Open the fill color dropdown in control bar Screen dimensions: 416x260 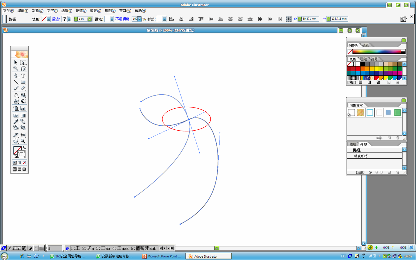[x=49, y=19]
